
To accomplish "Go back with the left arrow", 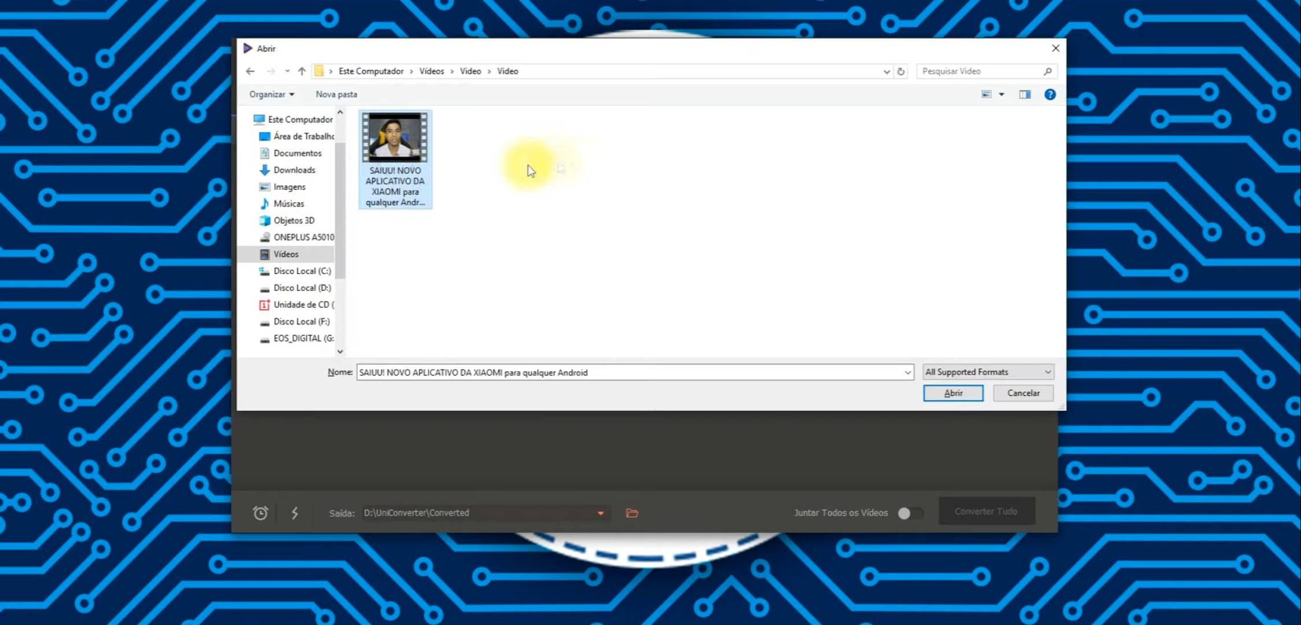I will click(x=250, y=71).
